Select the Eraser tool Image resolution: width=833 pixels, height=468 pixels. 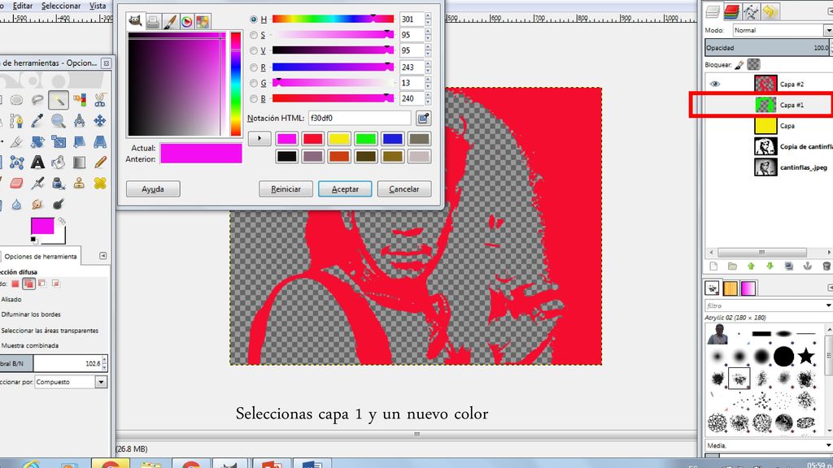pyautogui.click(x=16, y=183)
